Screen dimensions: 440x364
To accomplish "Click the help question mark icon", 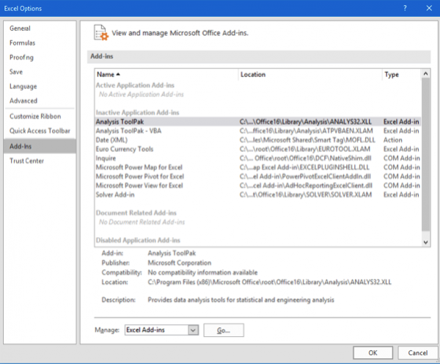I will [405, 8].
